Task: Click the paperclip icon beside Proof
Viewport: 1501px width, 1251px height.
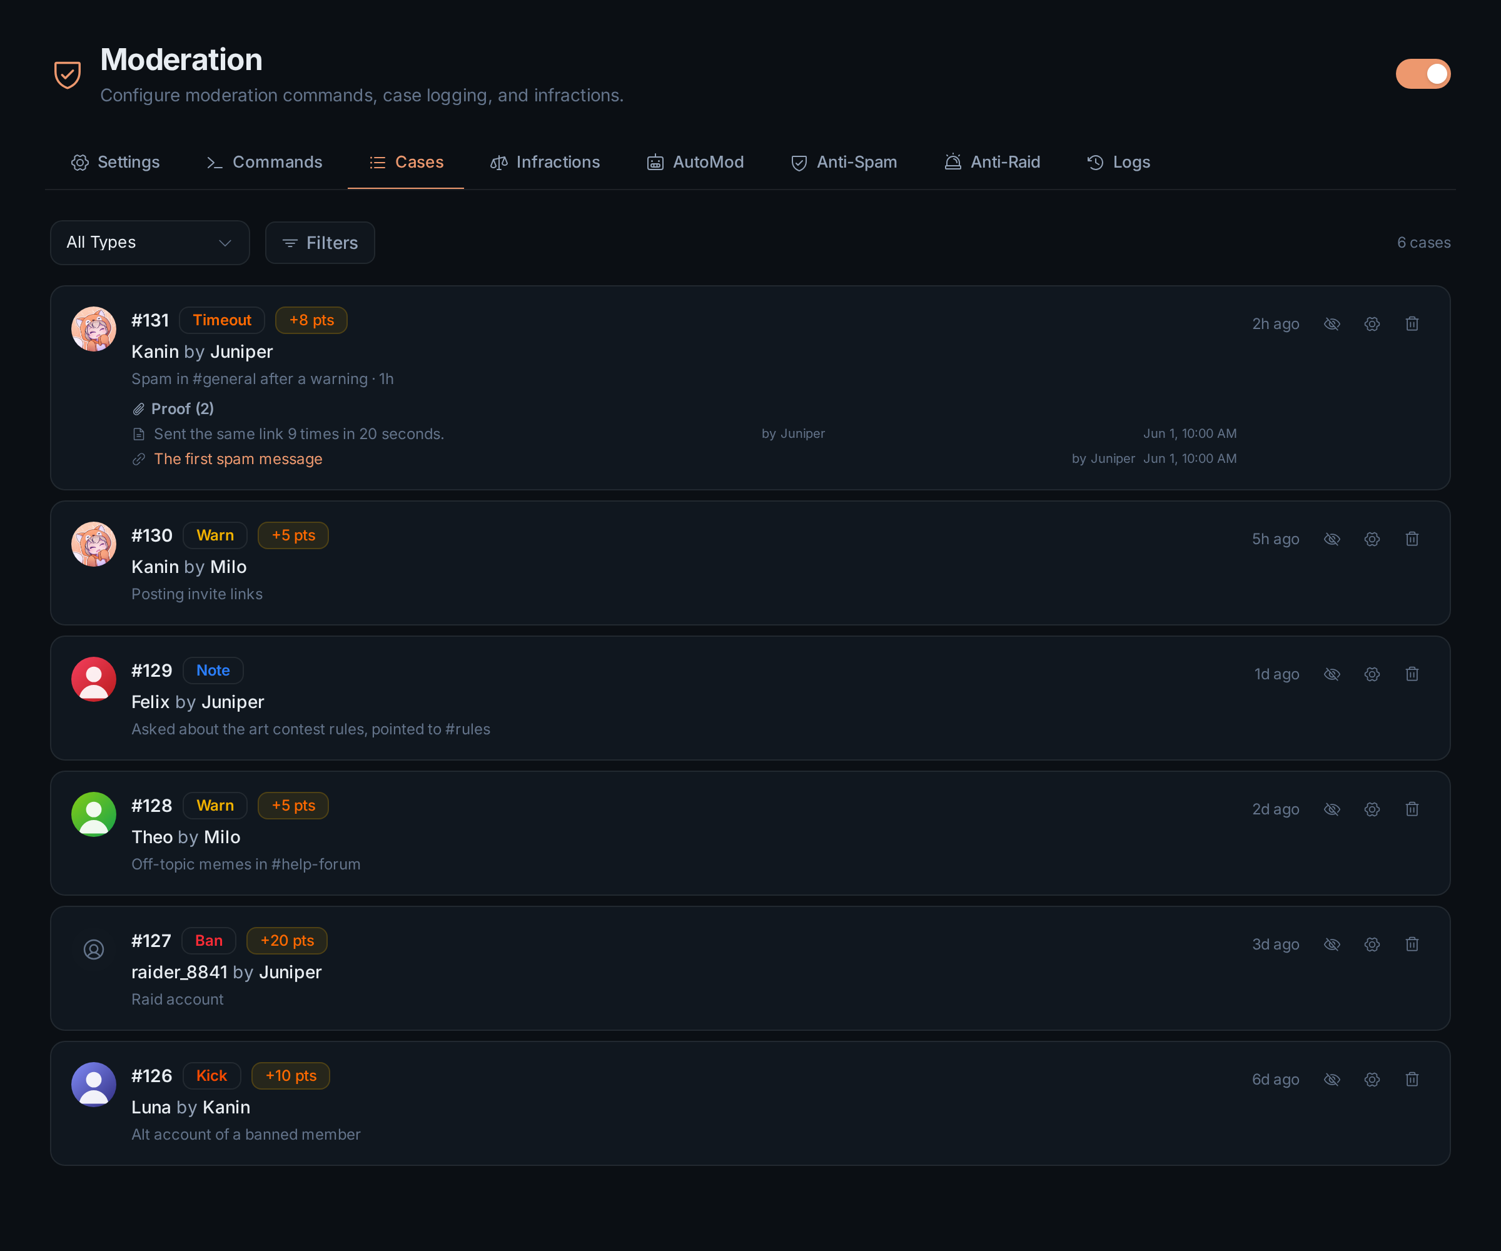Action: click(139, 409)
